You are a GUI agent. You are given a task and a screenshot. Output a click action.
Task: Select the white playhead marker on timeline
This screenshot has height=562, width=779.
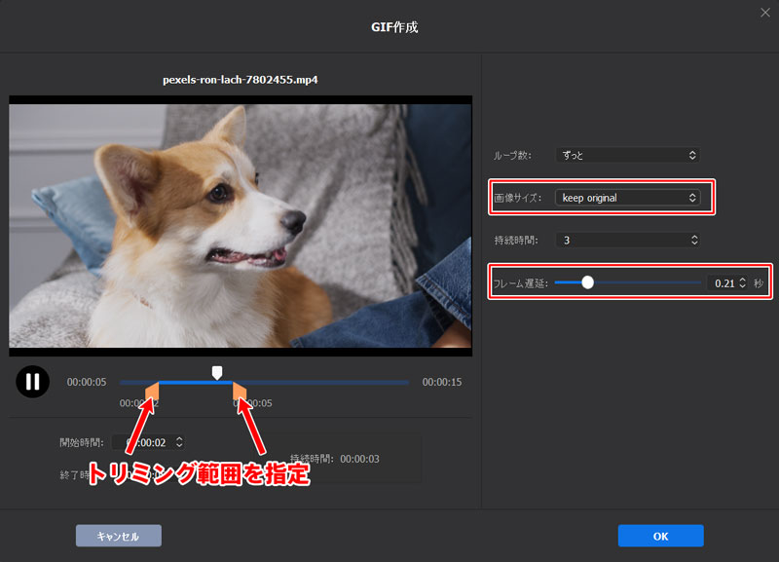tap(217, 372)
